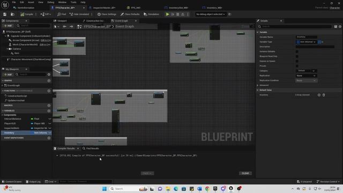The width and height of the screenshot is (343, 193).
Task: Click the green Play button
Action: [168, 14]
